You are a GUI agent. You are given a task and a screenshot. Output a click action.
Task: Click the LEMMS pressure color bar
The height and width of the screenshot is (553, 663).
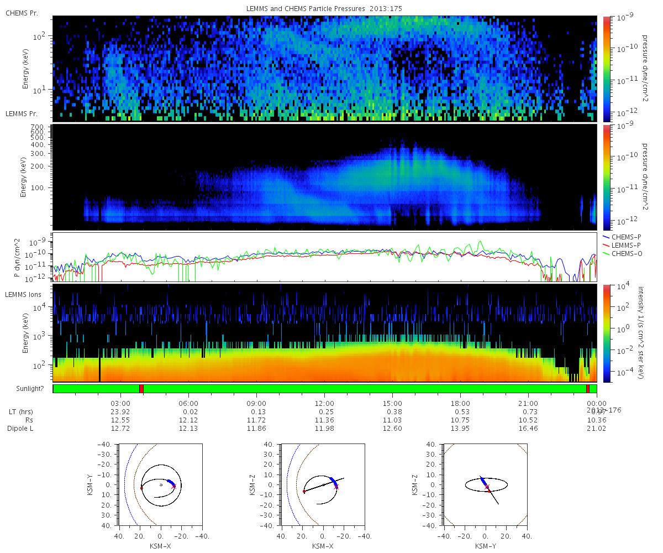tap(608, 177)
